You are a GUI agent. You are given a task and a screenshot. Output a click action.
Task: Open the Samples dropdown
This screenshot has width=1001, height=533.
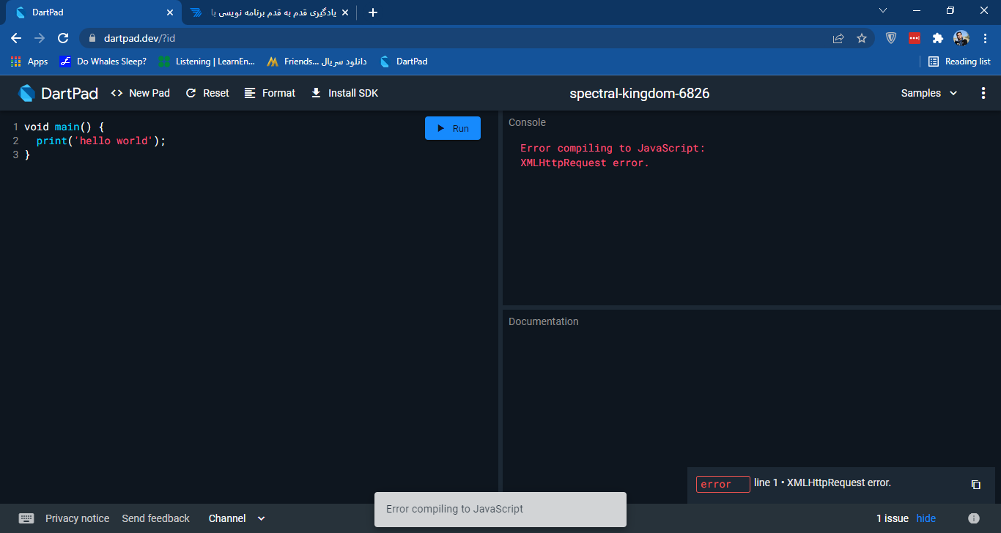tap(929, 93)
